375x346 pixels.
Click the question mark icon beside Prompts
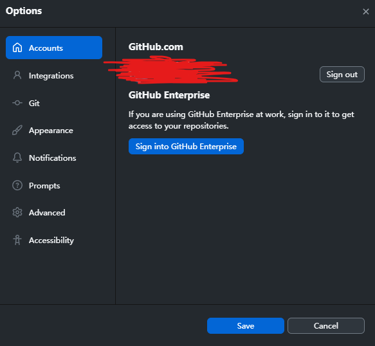[x=17, y=185]
